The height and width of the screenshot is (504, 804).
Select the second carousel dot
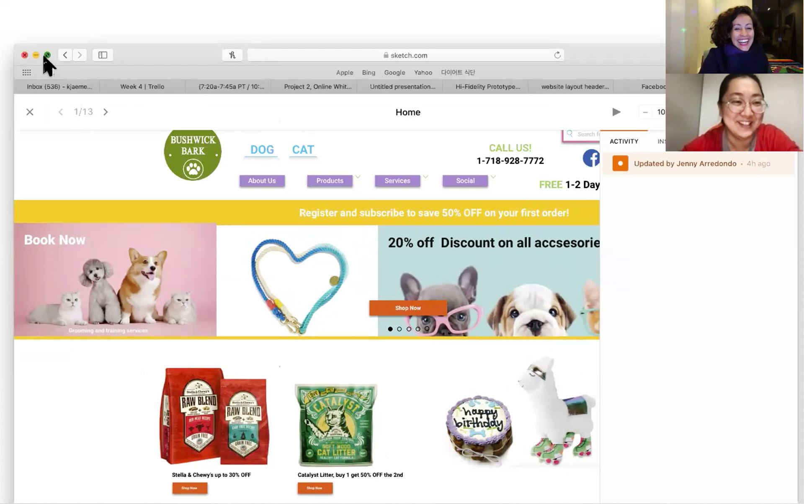point(399,329)
